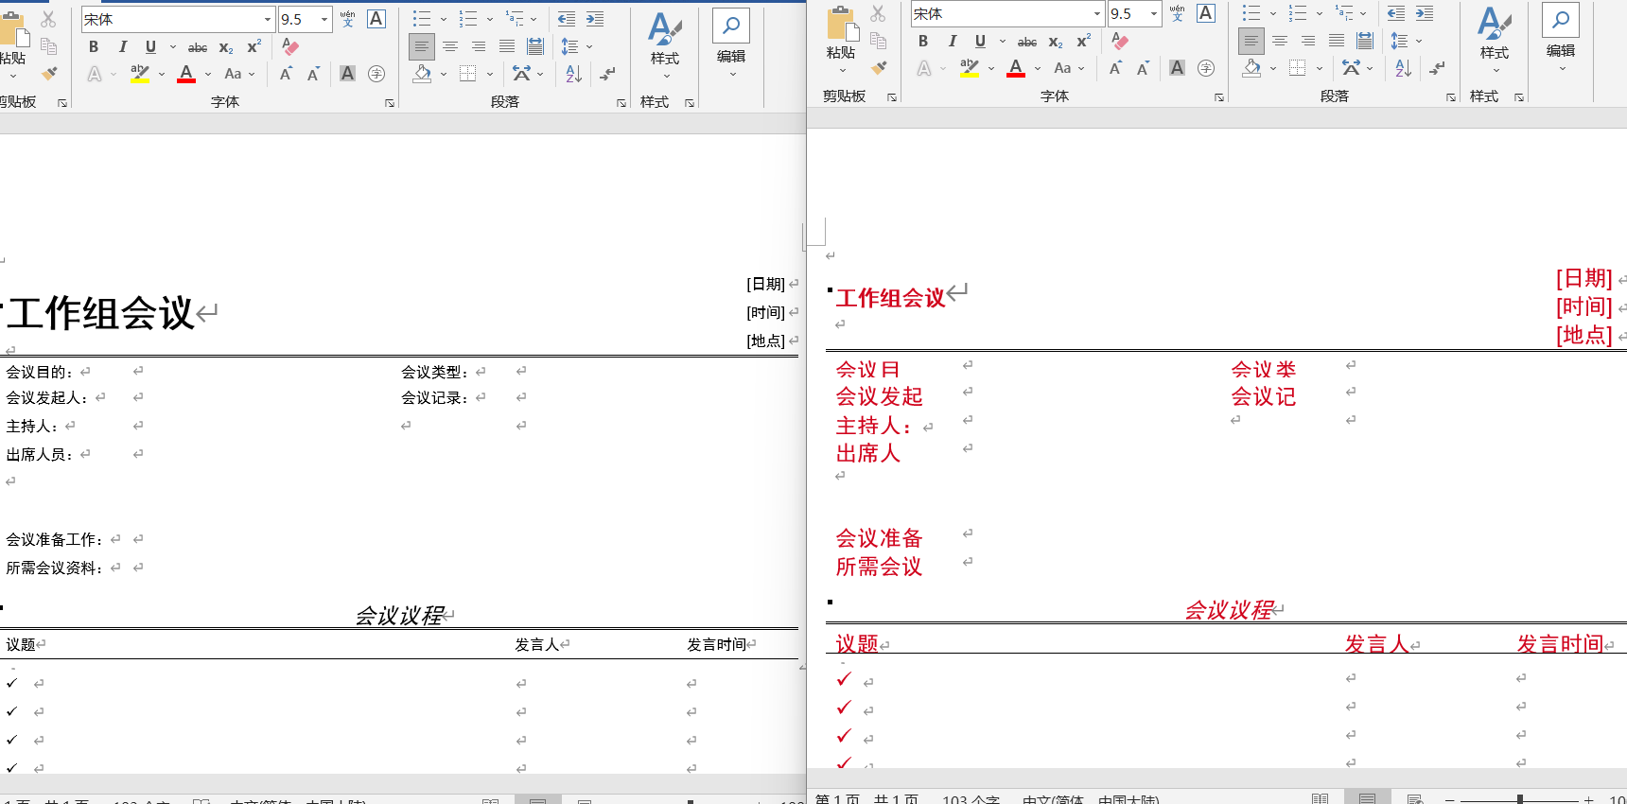The height and width of the screenshot is (804, 1627).
Task: Open font name dropdown in left window
Action: [267, 19]
